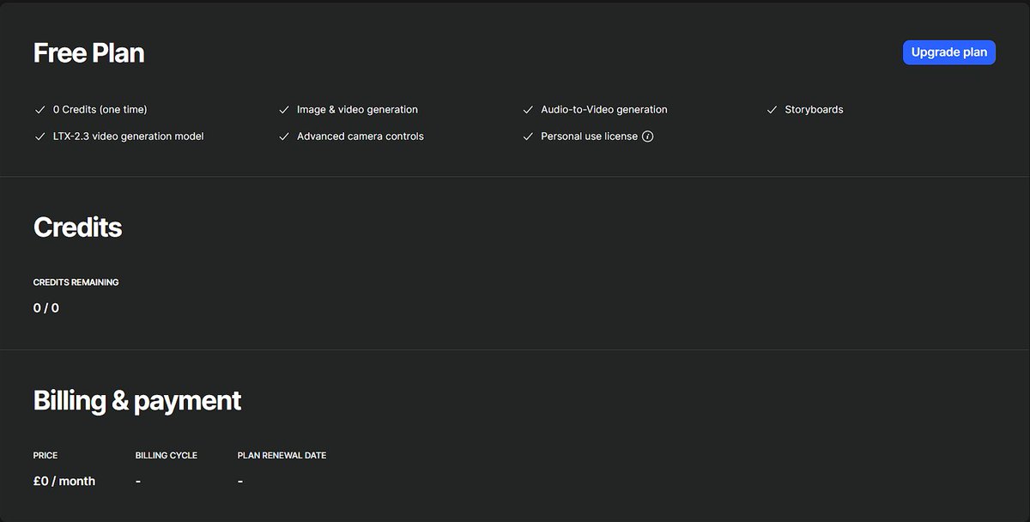Click checkmark beside Advanced camera controls
The width and height of the screenshot is (1030, 522).
pos(283,137)
